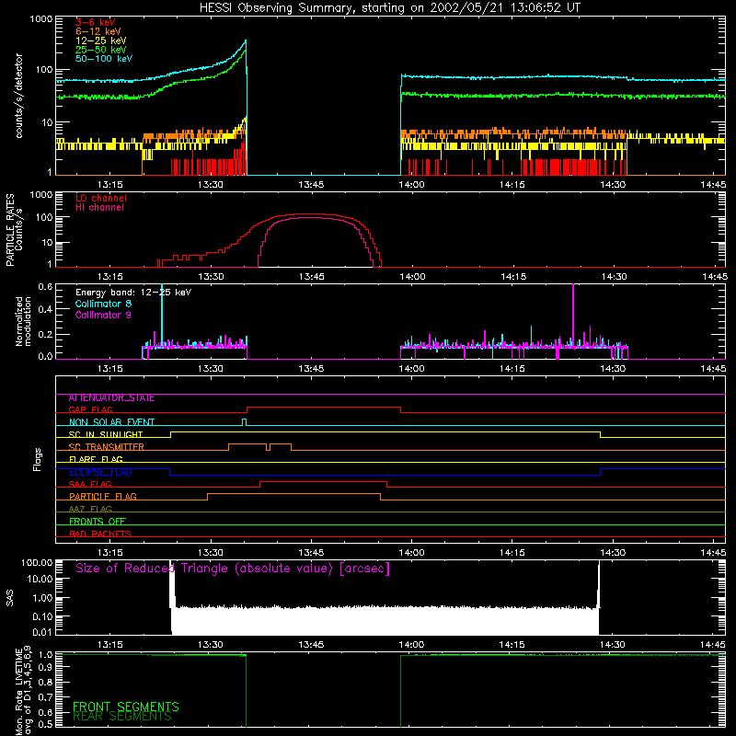Click the Mon. Rate LIVETIME axis label
The height and width of the screenshot is (736, 736).
pyautogui.click(x=24, y=690)
